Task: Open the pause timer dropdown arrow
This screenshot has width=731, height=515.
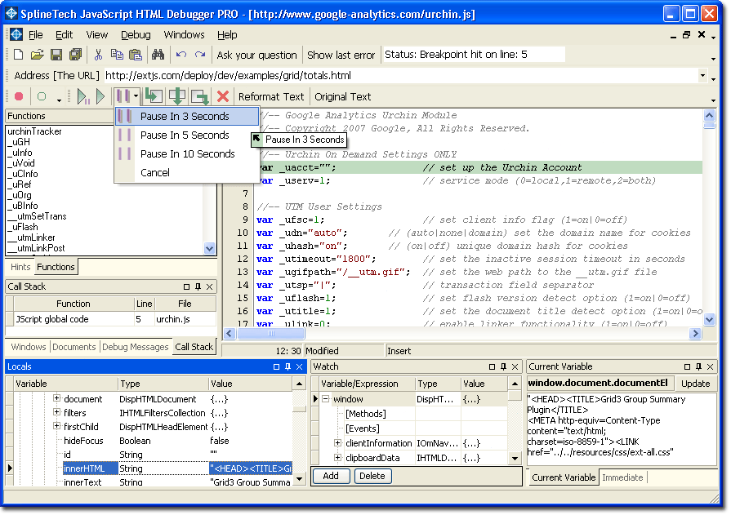Action: tap(136, 96)
